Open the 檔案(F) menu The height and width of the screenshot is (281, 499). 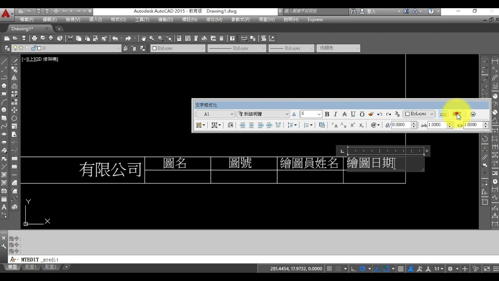[27, 20]
